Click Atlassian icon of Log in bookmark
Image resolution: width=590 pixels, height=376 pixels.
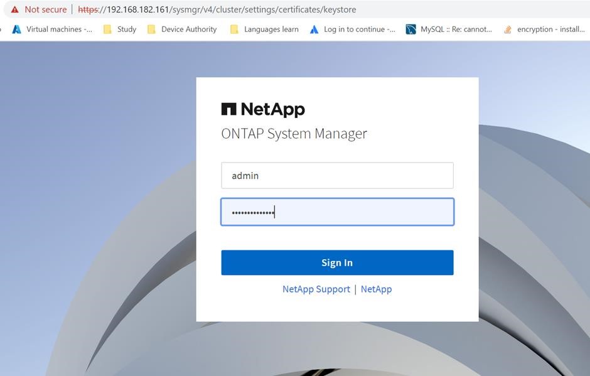314,30
